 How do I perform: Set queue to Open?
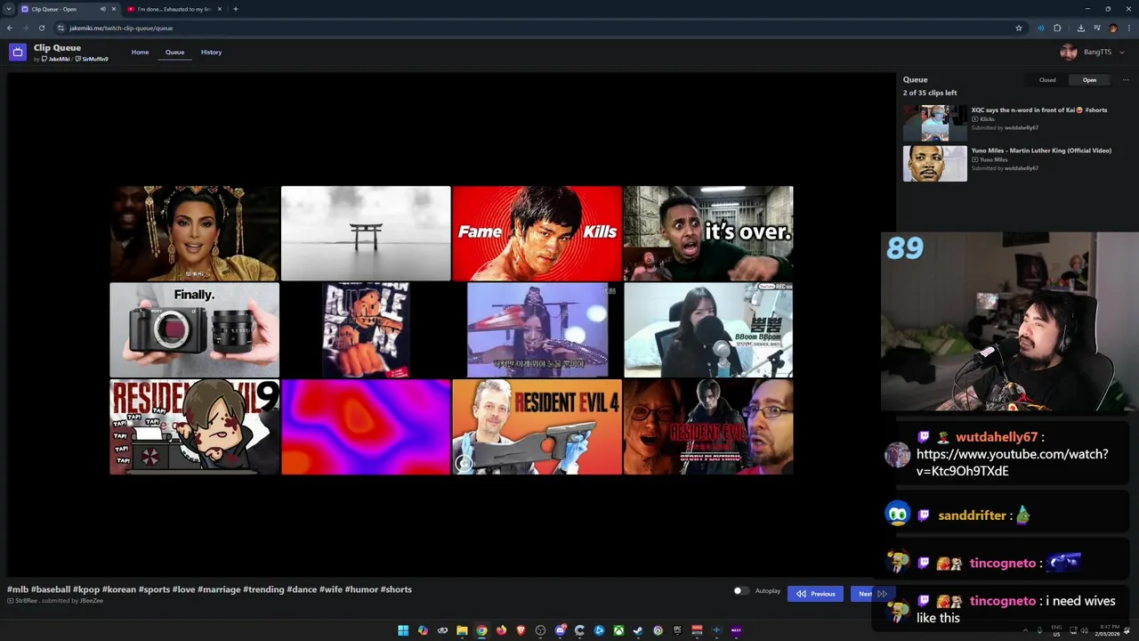[x=1089, y=80]
